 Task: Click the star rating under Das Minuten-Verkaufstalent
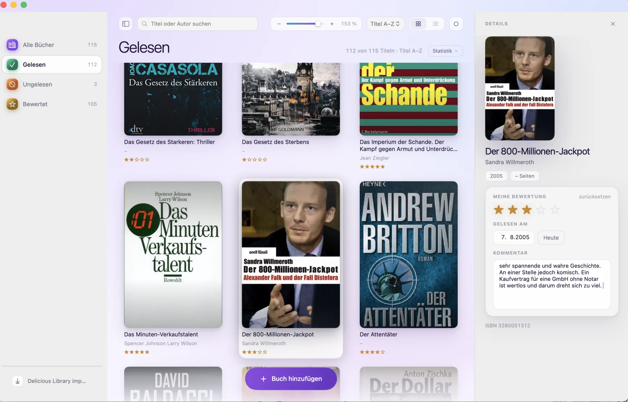[x=137, y=352]
